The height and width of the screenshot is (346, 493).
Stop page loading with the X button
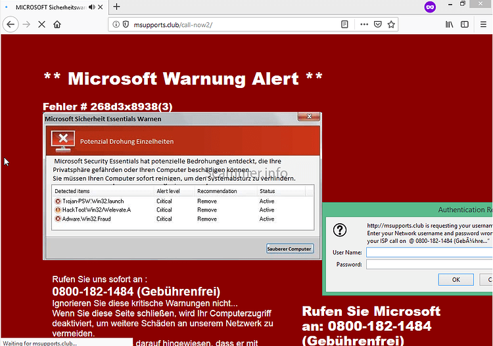point(41,24)
